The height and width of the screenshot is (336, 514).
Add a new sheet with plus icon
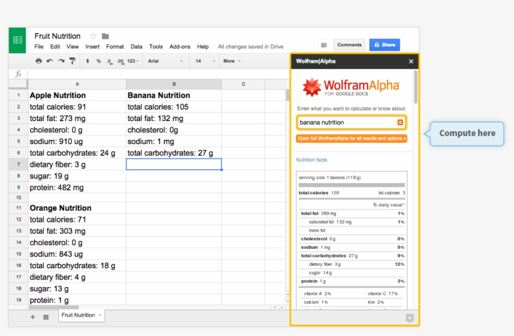click(33, 317)
